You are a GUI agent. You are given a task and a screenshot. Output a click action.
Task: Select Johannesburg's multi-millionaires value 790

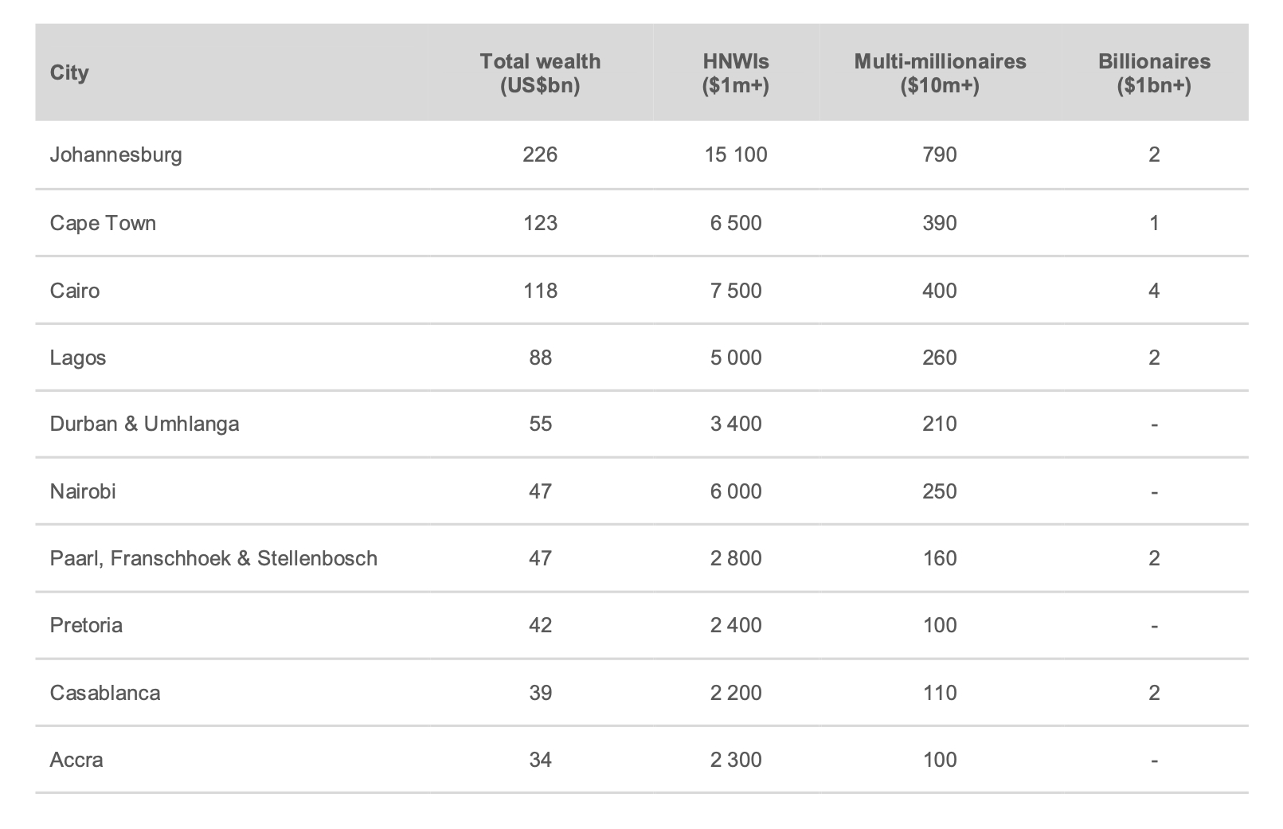(x=940, y=154)
